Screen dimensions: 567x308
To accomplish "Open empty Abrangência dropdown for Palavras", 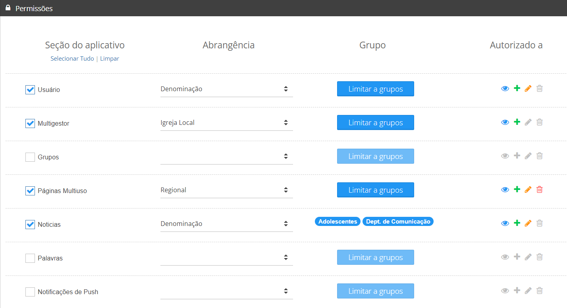I will (227, 258).
